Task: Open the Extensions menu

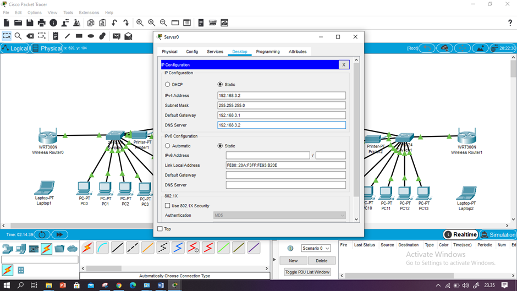Action: pos(89,13)
